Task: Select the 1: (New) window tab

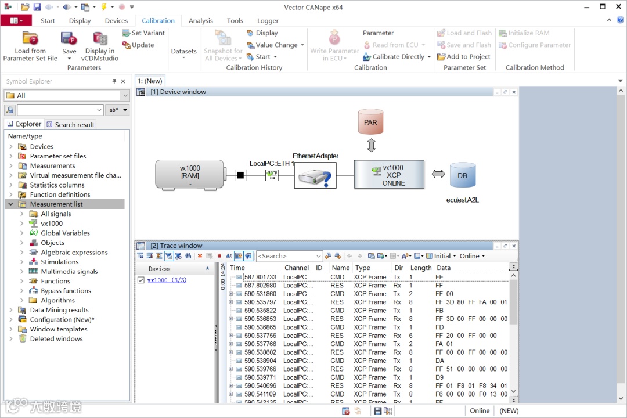Action: coord(150,81)
